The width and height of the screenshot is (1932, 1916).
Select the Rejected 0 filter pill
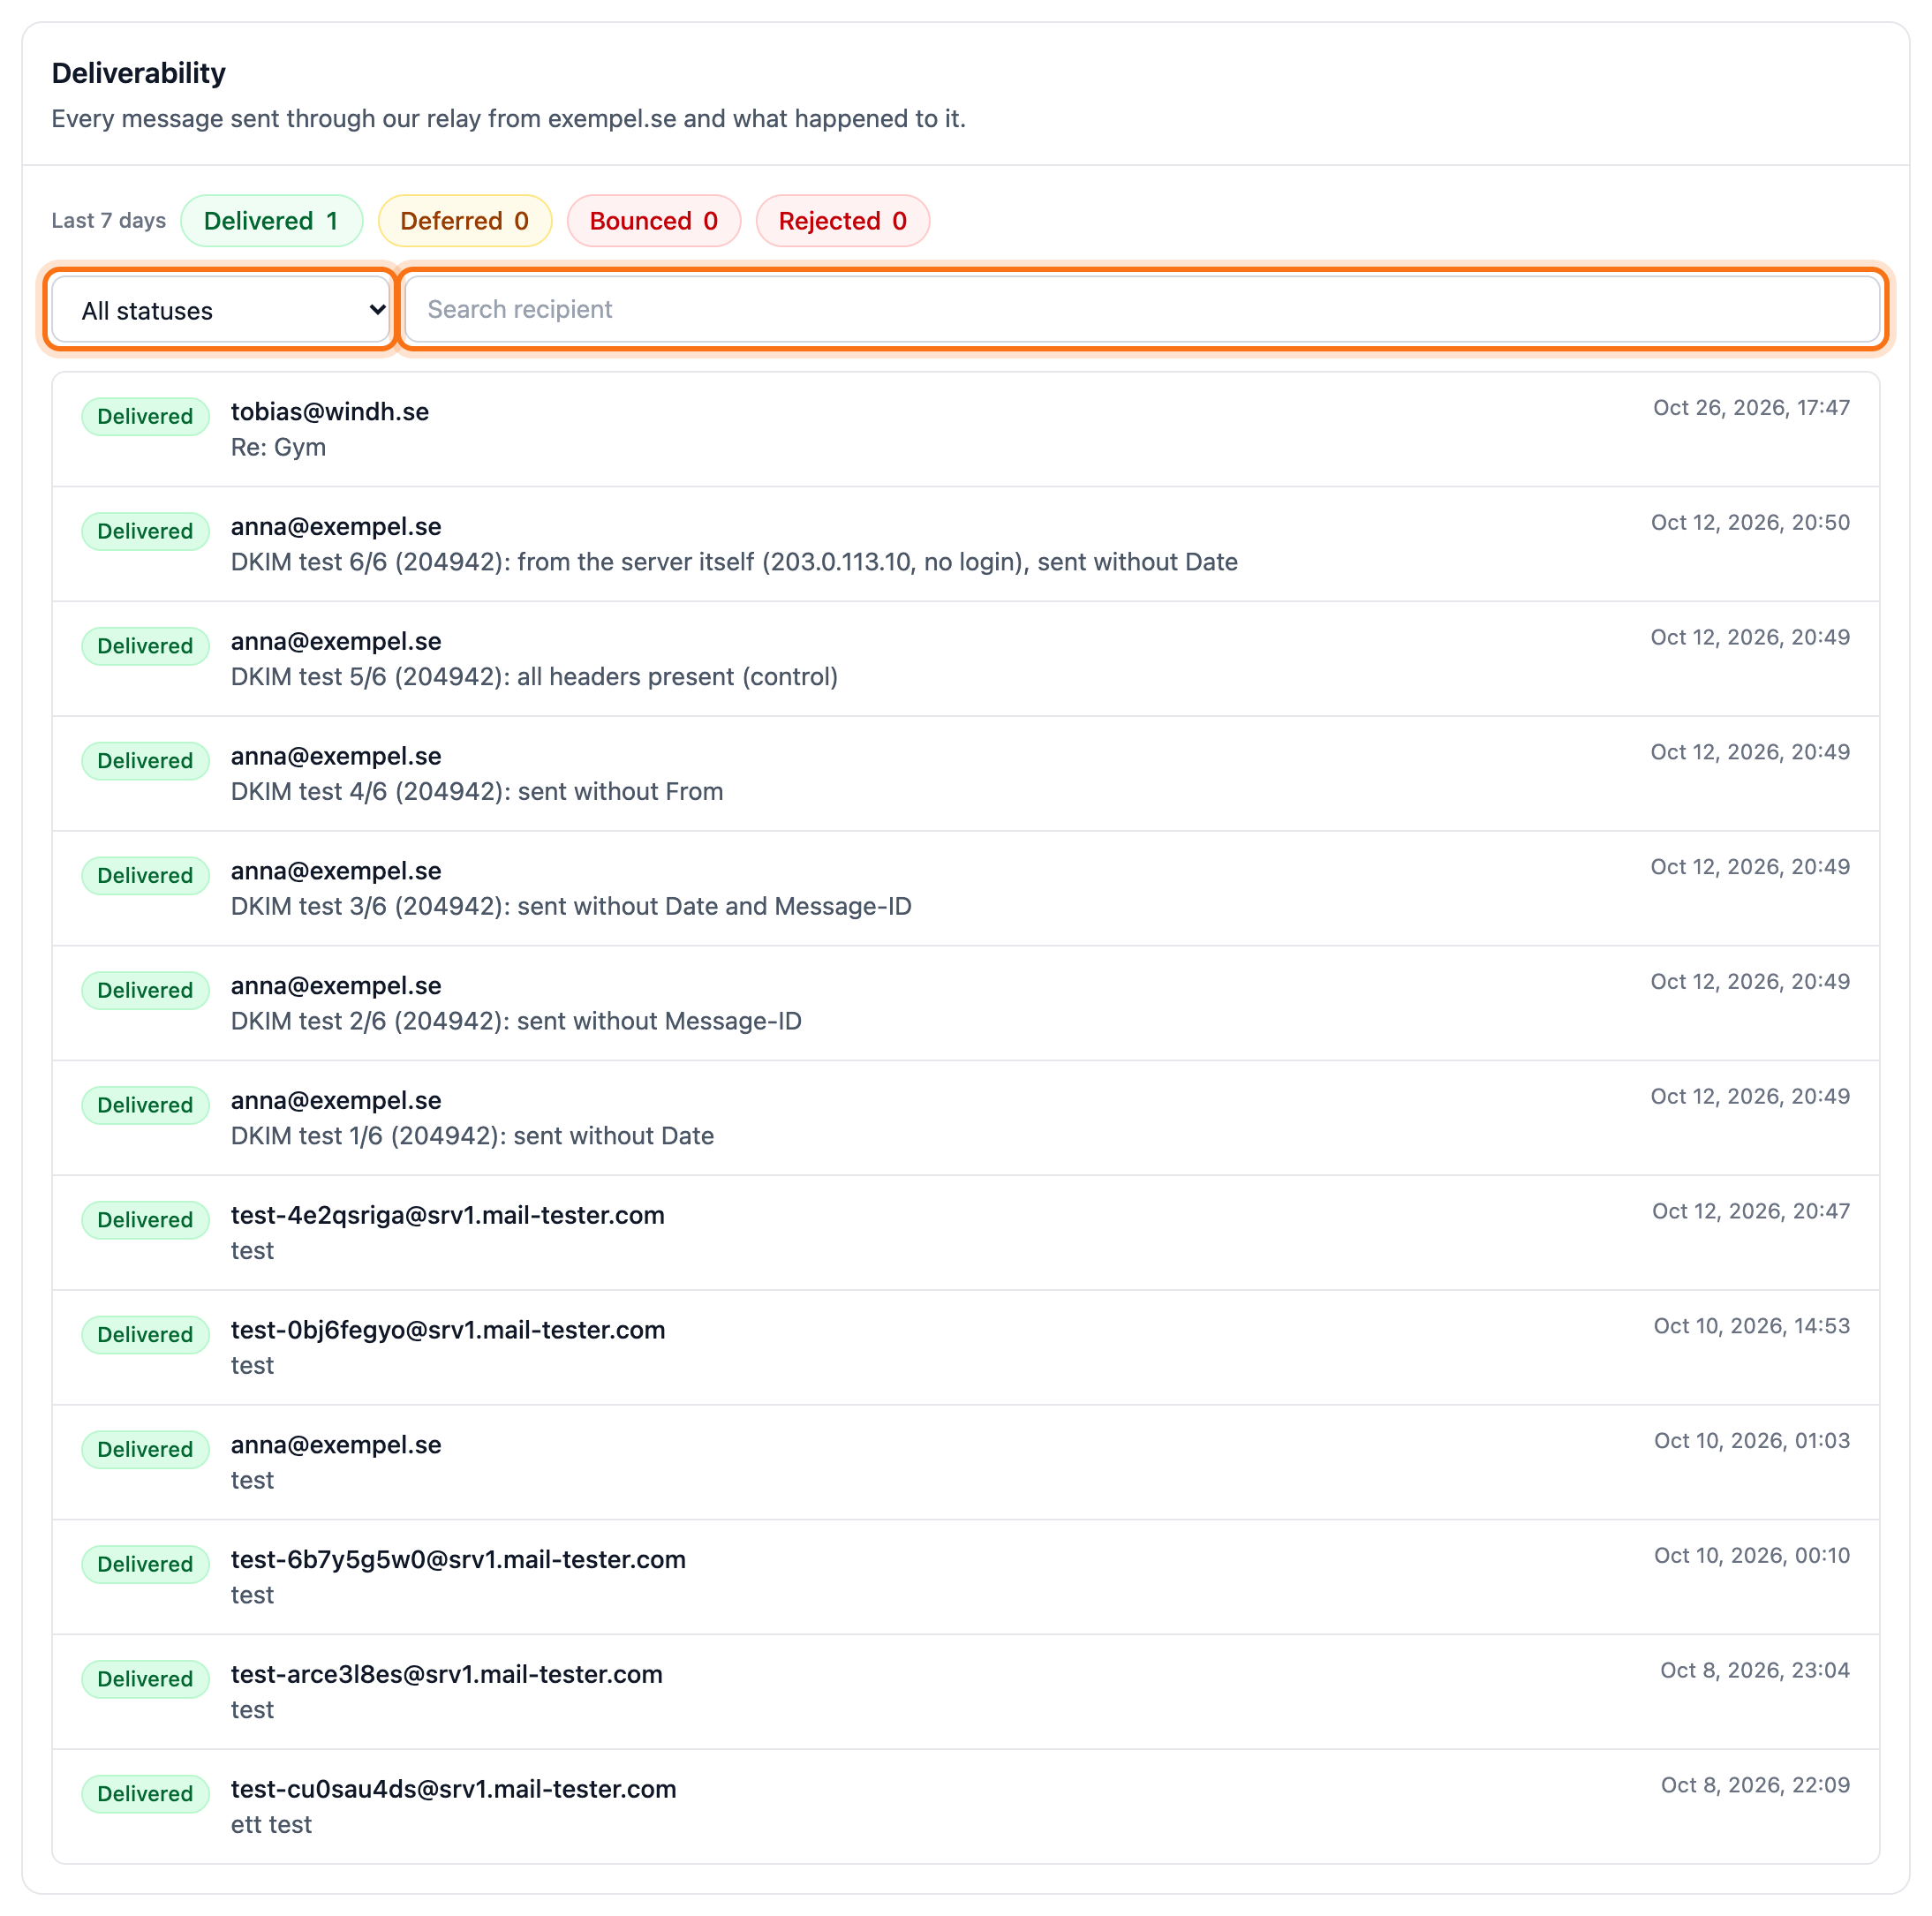[842, 221]
